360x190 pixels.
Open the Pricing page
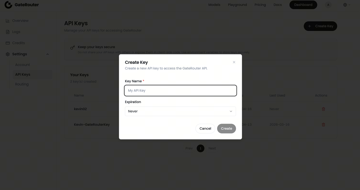coord(260,5)
